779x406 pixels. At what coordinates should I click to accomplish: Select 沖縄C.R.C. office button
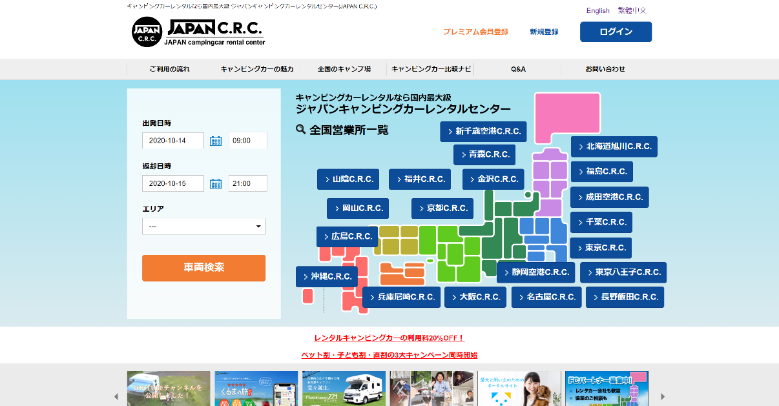tap(327, 276)
